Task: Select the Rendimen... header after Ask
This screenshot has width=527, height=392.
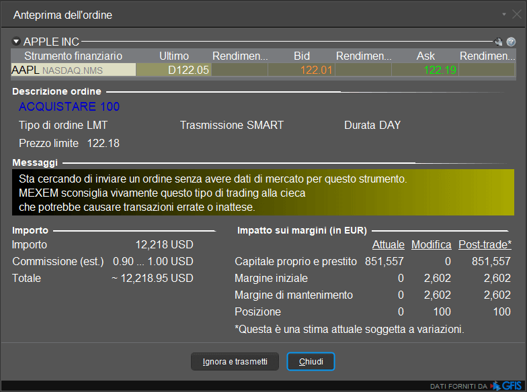Action: click(x=487, y=56)
